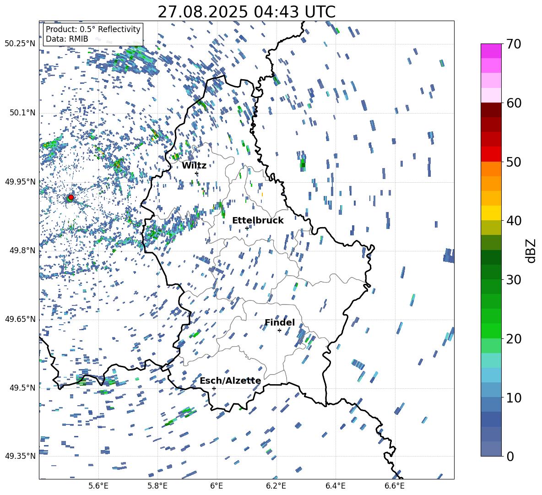
Task: Click the 'Data: RMIB' text
Action: click(x=67, y=39)
